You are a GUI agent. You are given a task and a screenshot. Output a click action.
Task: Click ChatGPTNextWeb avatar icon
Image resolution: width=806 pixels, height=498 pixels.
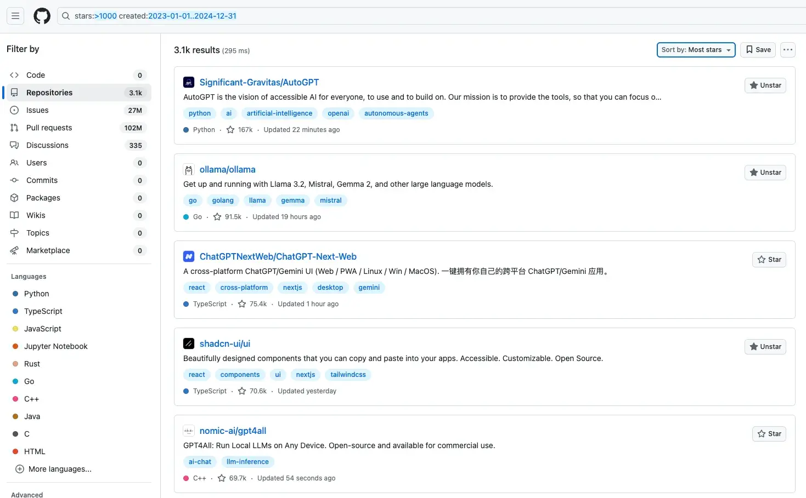click(x=189, y=256)
